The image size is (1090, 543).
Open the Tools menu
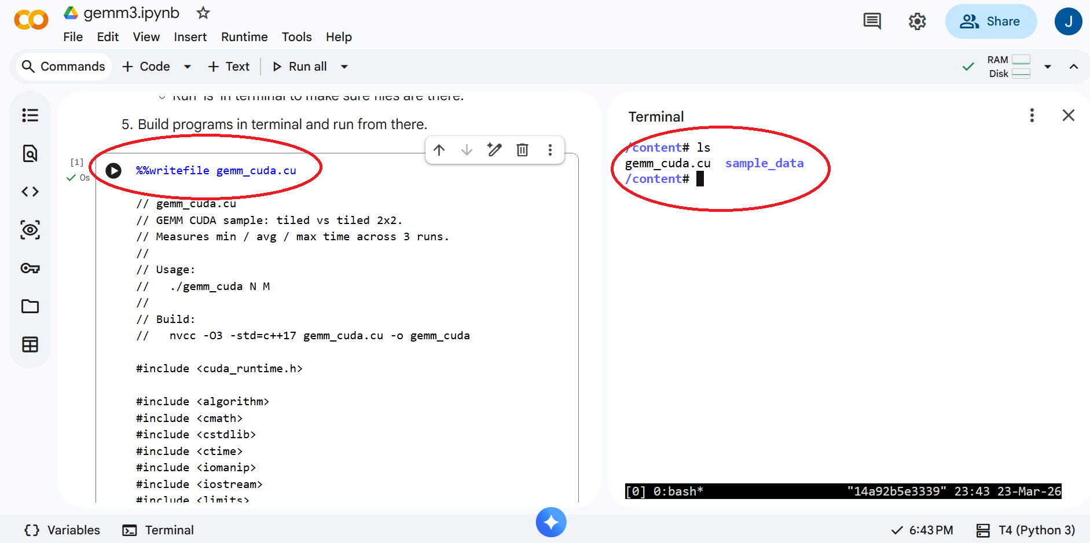pyautogui.click(x=296, y=37)
